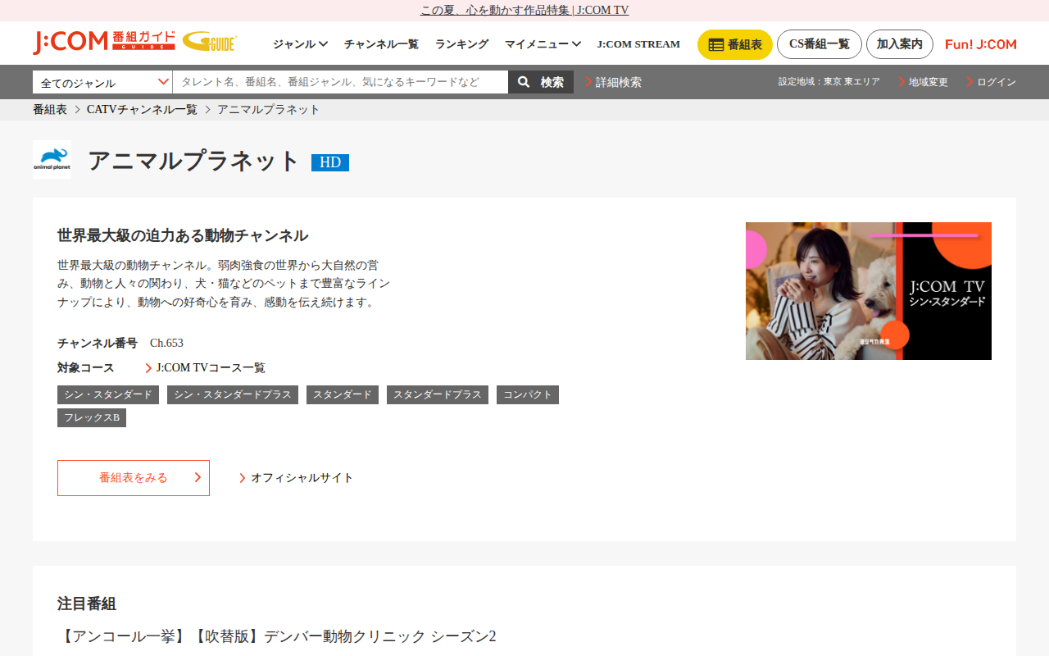
Task: Open the CS番組一覧 button
Action: 820,44
